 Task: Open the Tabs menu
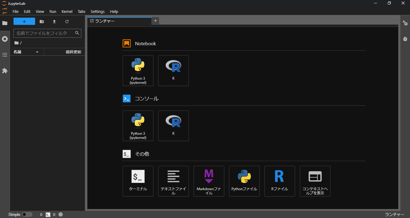pos(82,11)
